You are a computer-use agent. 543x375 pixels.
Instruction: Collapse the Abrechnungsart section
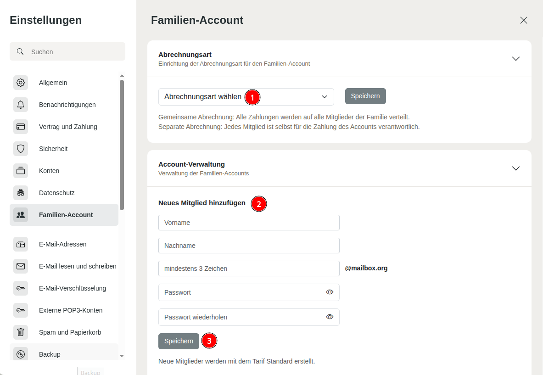[515, 59]
